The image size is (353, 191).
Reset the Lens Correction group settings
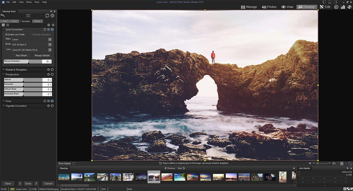45,30
